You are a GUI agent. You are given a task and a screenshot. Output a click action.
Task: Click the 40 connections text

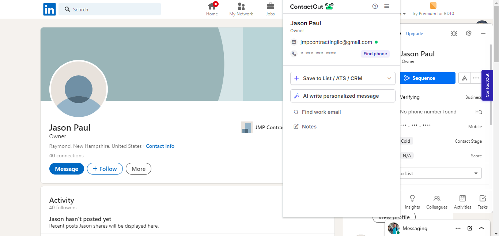67,156
